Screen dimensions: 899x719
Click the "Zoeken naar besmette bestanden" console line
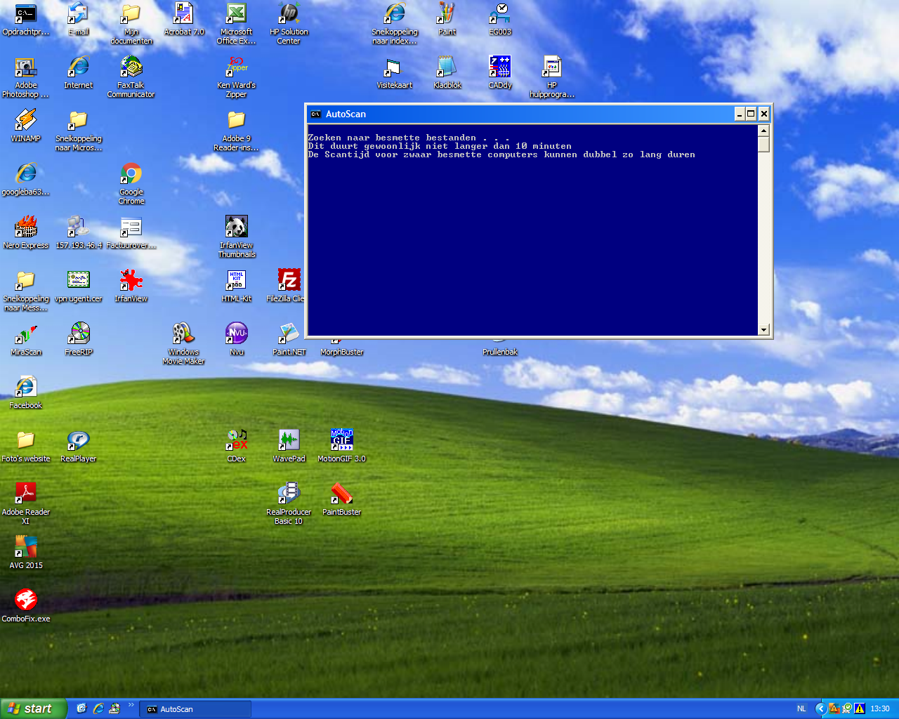[408, 138]
